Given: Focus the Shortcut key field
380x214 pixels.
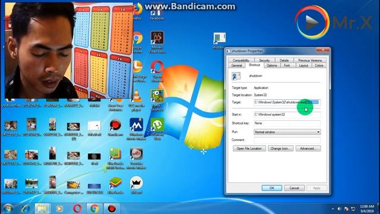Looking at the screenshot, I should 287,123.
